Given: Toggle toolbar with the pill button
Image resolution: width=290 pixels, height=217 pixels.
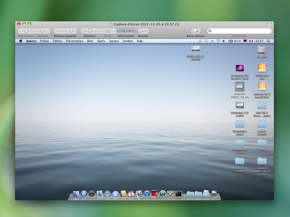Looking at the screenshot, I should click(269, 24).
